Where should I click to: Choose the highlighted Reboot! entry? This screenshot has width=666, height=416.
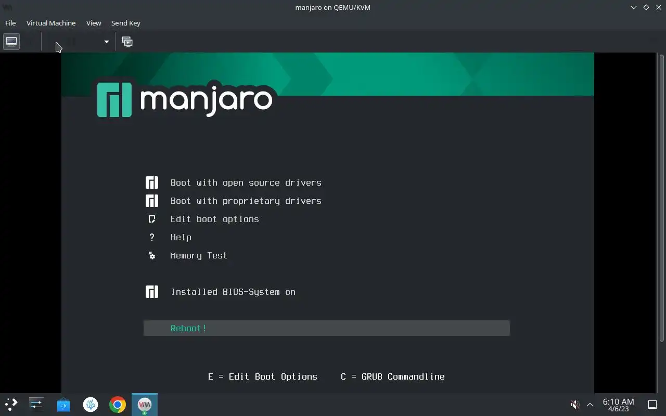click(x=327, y=328)
